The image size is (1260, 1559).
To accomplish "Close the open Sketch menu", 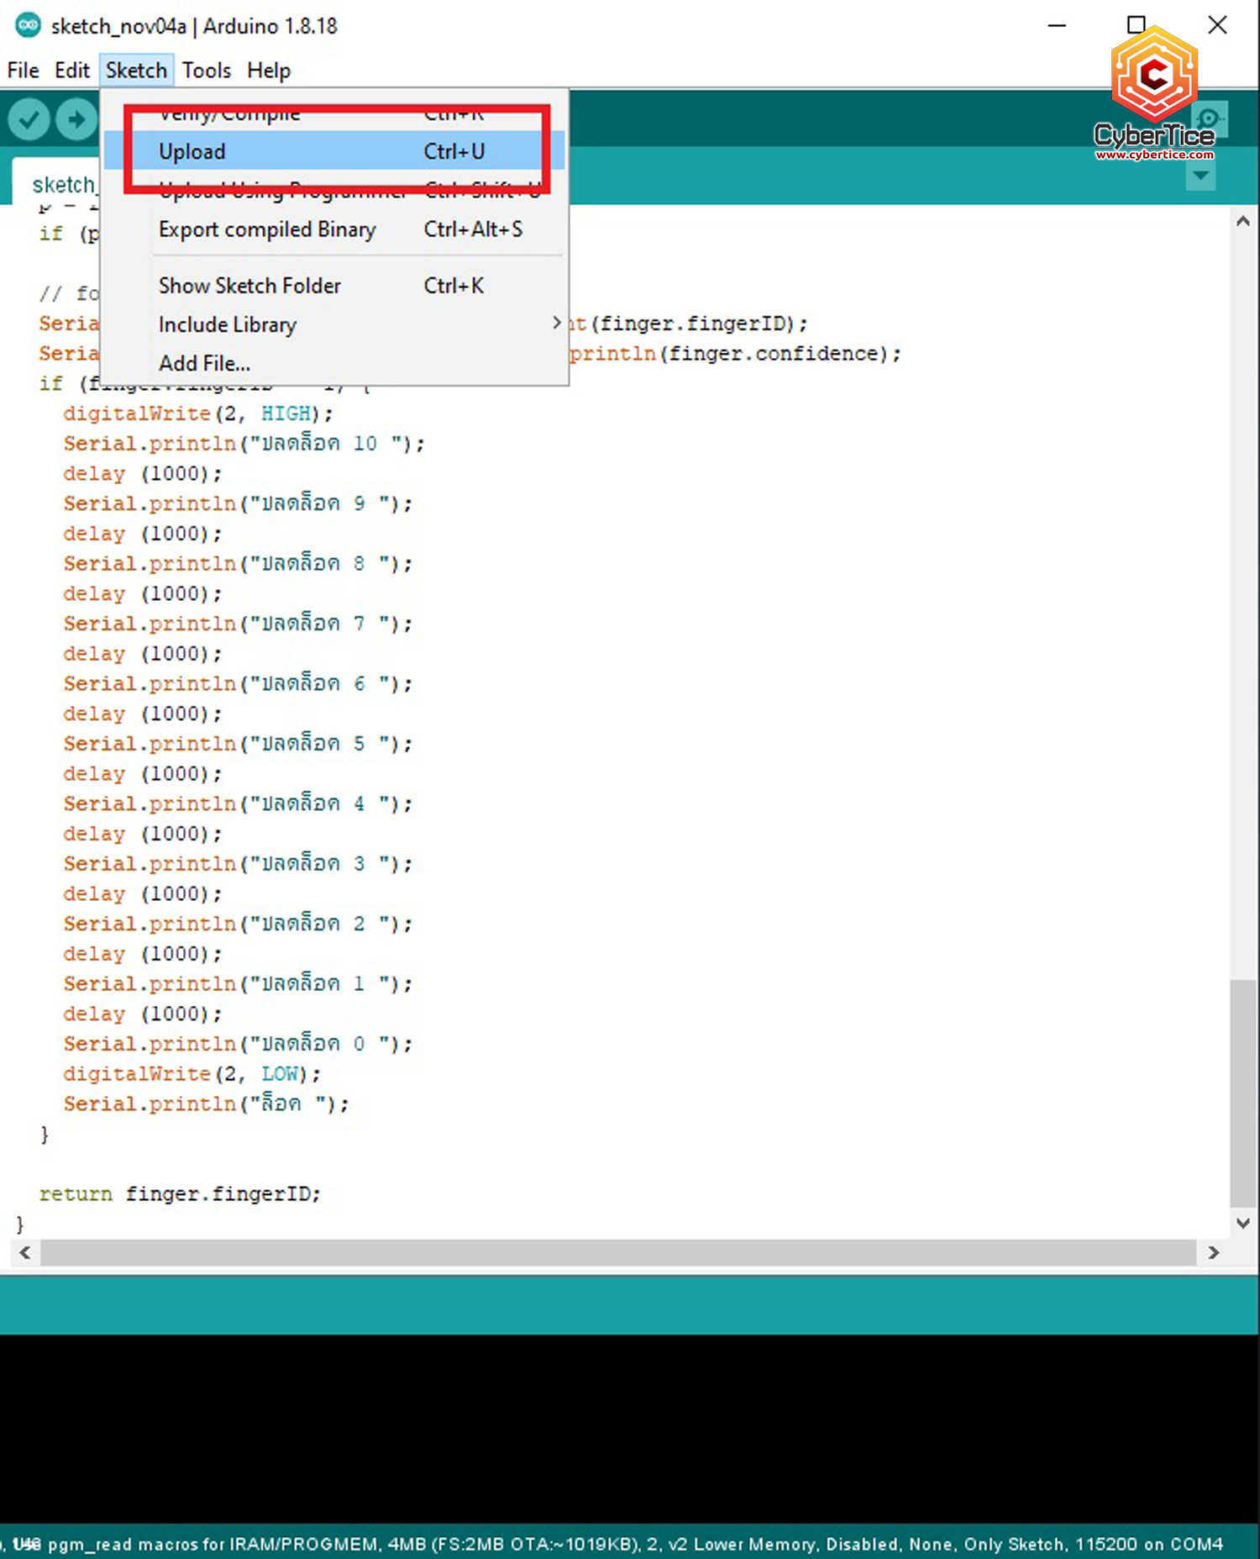I will (x=136, y=71).
